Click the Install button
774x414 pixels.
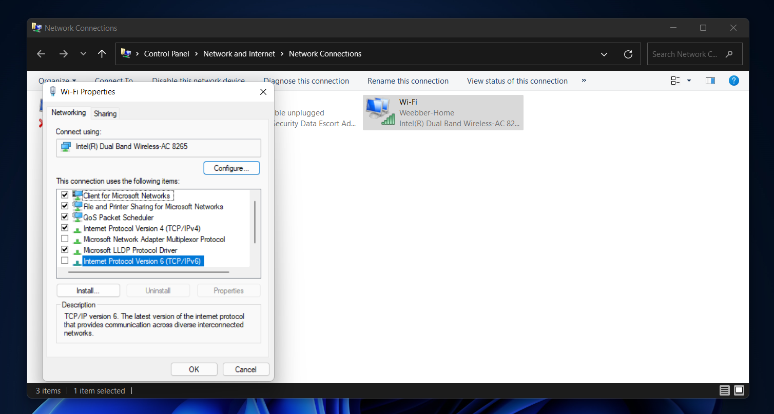point(88,290)
